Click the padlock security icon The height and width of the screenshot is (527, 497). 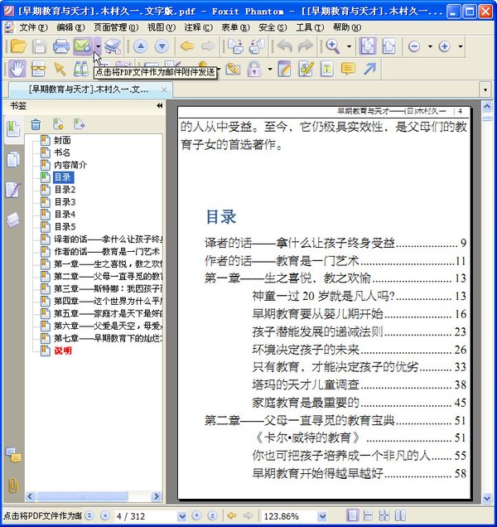point(255,69)
